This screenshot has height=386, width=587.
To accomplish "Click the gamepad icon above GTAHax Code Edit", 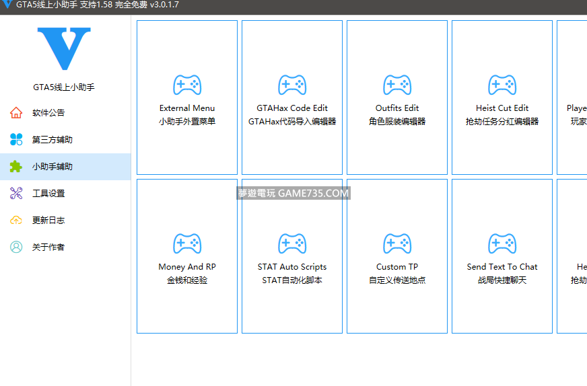I will point(292,85).
